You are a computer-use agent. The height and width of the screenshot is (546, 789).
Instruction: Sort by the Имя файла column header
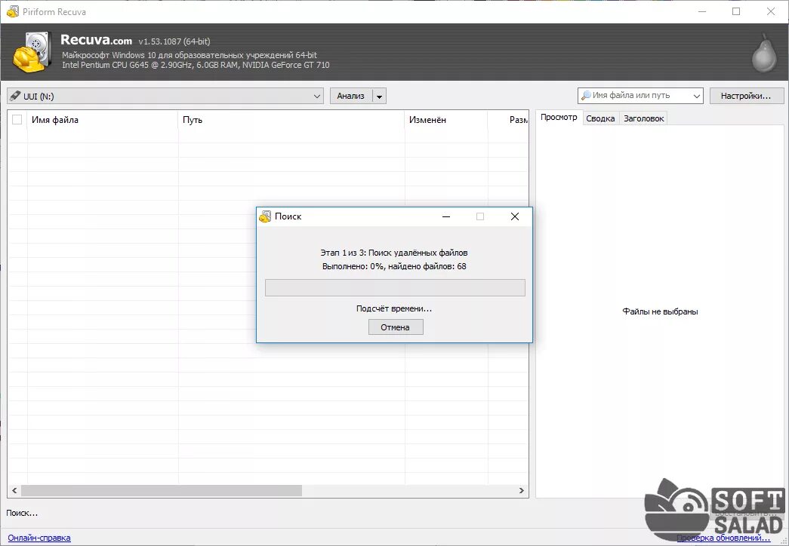(103, 120)
